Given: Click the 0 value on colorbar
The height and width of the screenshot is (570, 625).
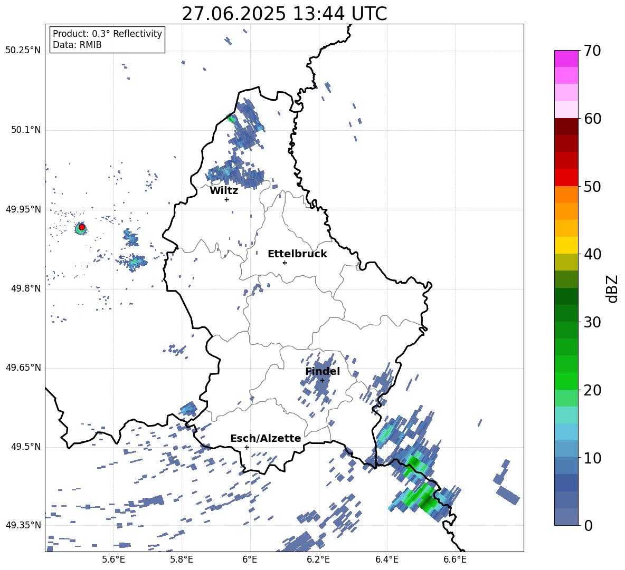Looking at the screenshot, I should tap(588, 525).
